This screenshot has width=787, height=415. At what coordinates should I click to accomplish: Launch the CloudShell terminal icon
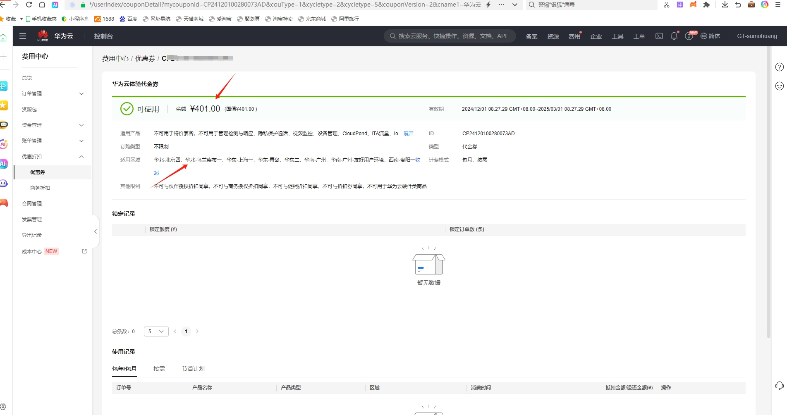(659, 36)
